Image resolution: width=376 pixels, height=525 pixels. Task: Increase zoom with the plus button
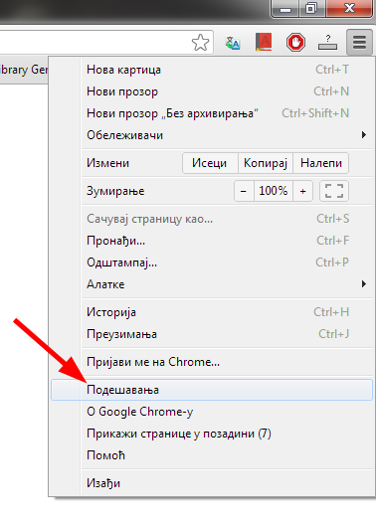[302, 191]
